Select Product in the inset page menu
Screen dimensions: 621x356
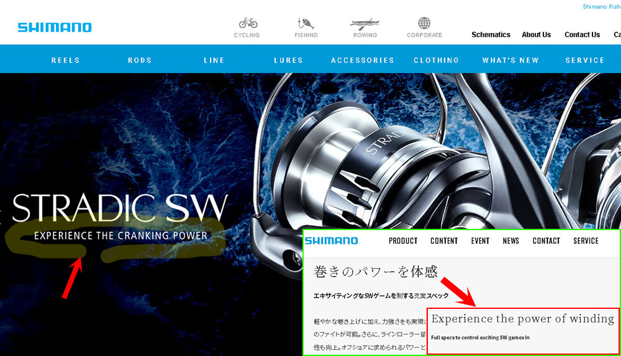pyautogui.click(x=403, y=241)
